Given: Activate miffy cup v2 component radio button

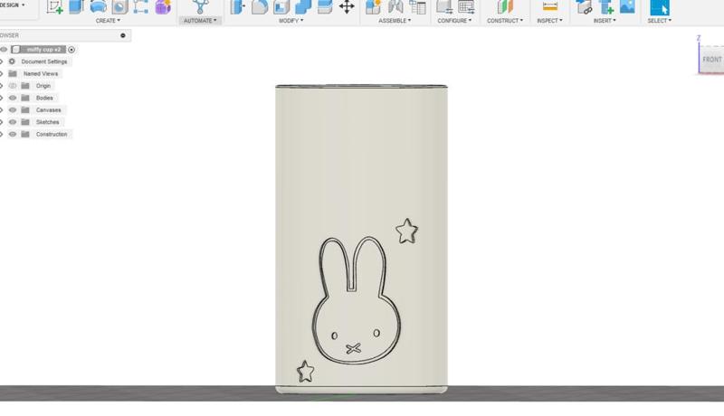Looking at the screenshot, I should point(71,50).
